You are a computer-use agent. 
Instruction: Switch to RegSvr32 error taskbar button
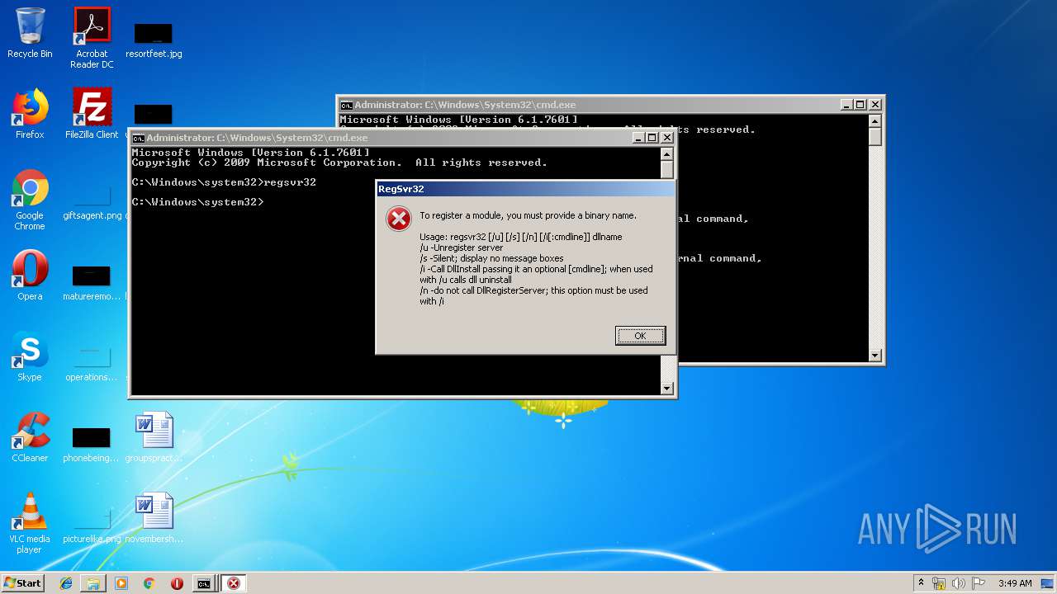(234, 583)
